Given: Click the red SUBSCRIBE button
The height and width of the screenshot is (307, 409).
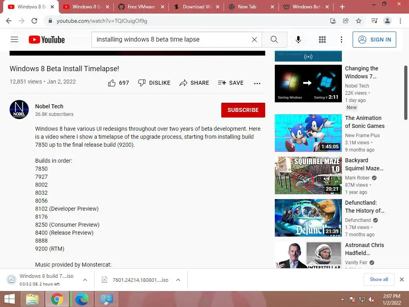Looking at the screenshot, I should click(x=243, y=110).
